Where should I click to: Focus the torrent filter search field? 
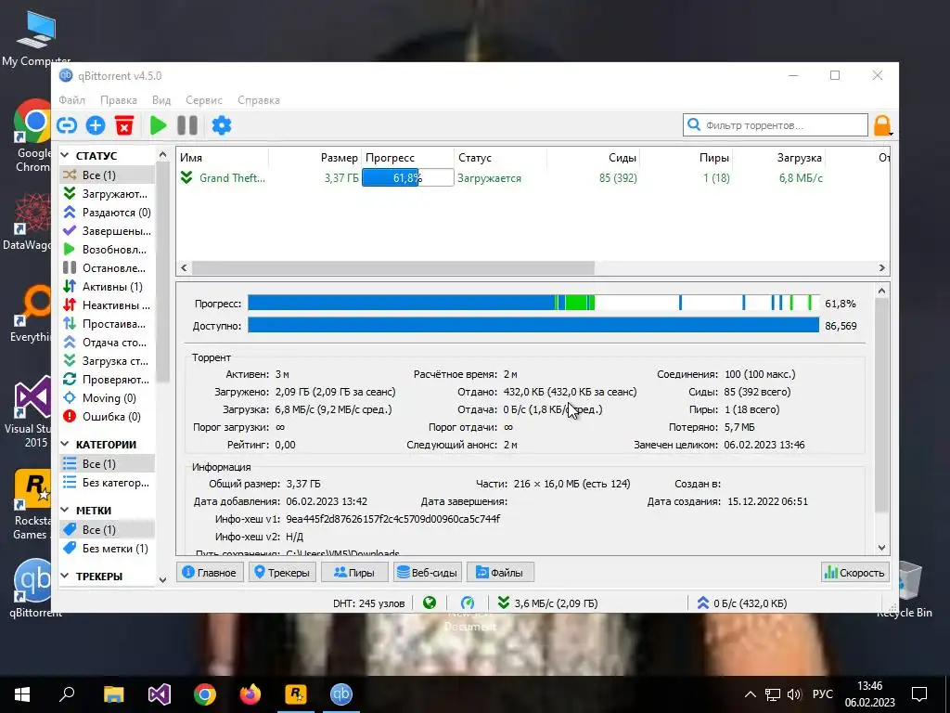[776, 125]
